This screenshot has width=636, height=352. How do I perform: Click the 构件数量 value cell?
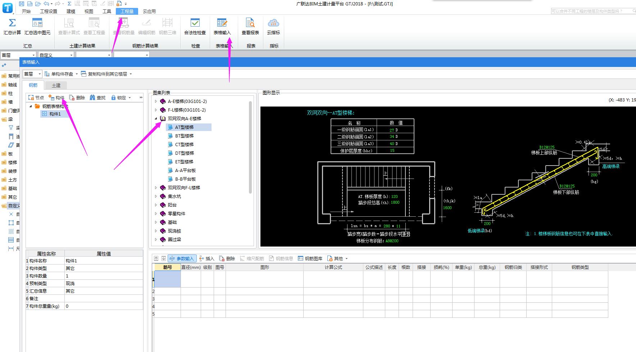pyautogui.click(x=104, y=276)
